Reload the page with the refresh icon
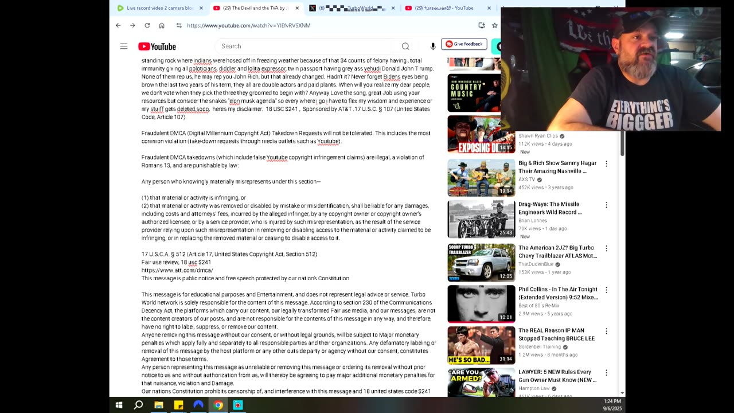This screenshot has width=734, height=413. 147,25
